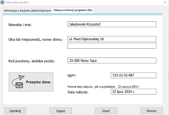The width and height of the screenshot is (169, 115).
Task: Close the Dane indywidualne window
Action: pyautogui.click(x=164, y=3)
